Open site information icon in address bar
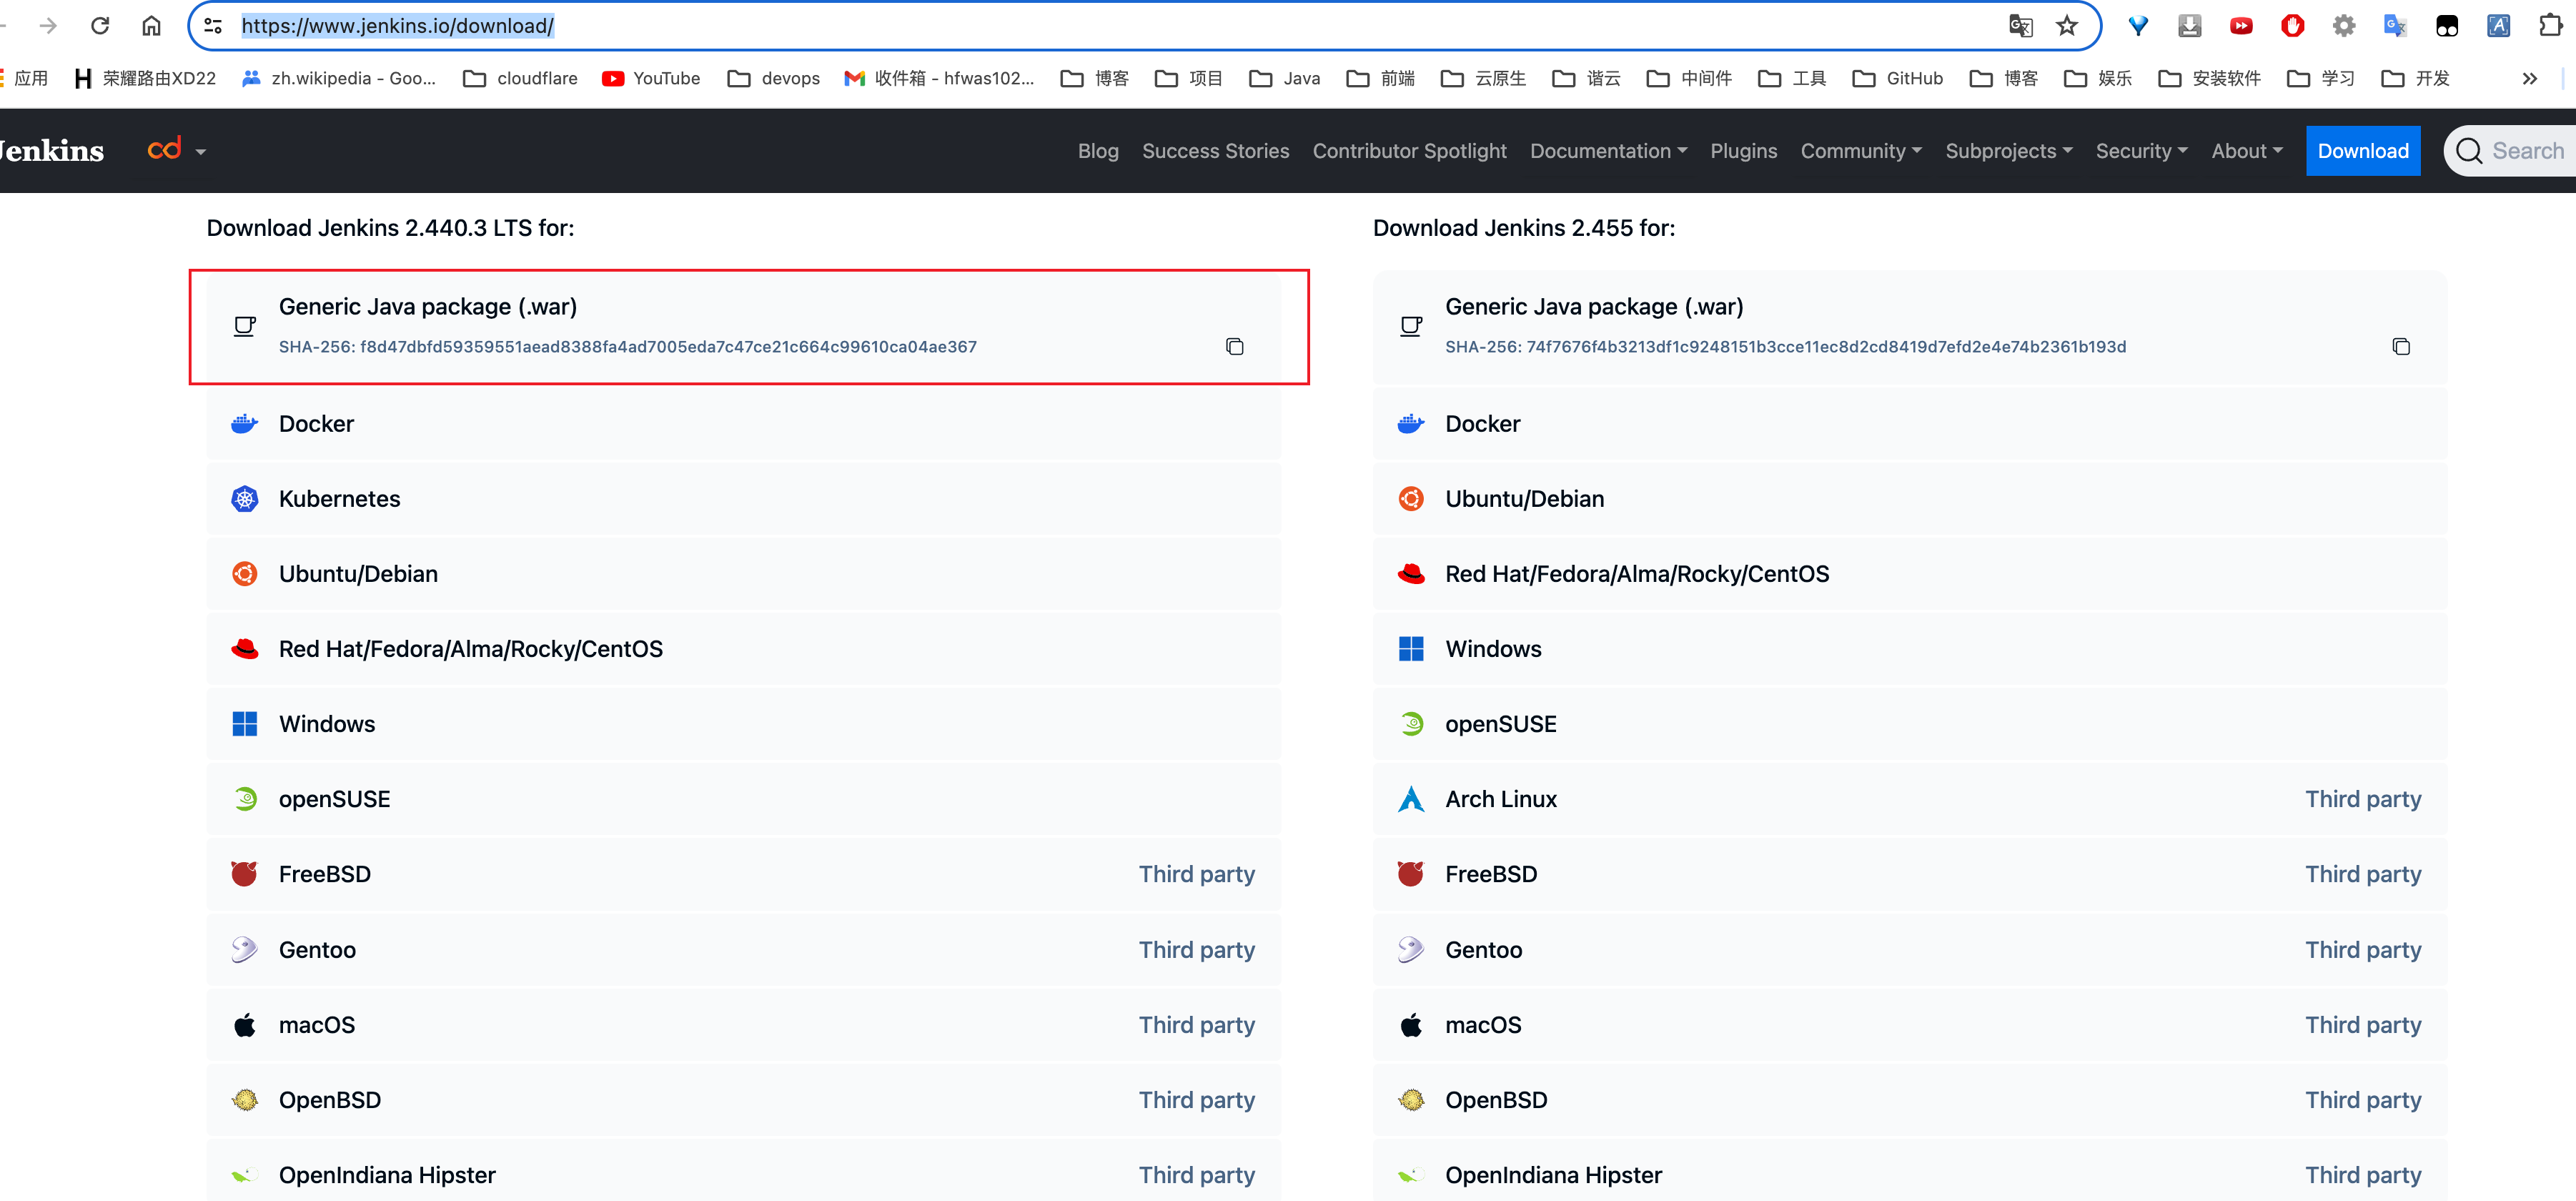2576x1201 pixels. [x=213, y=26]
